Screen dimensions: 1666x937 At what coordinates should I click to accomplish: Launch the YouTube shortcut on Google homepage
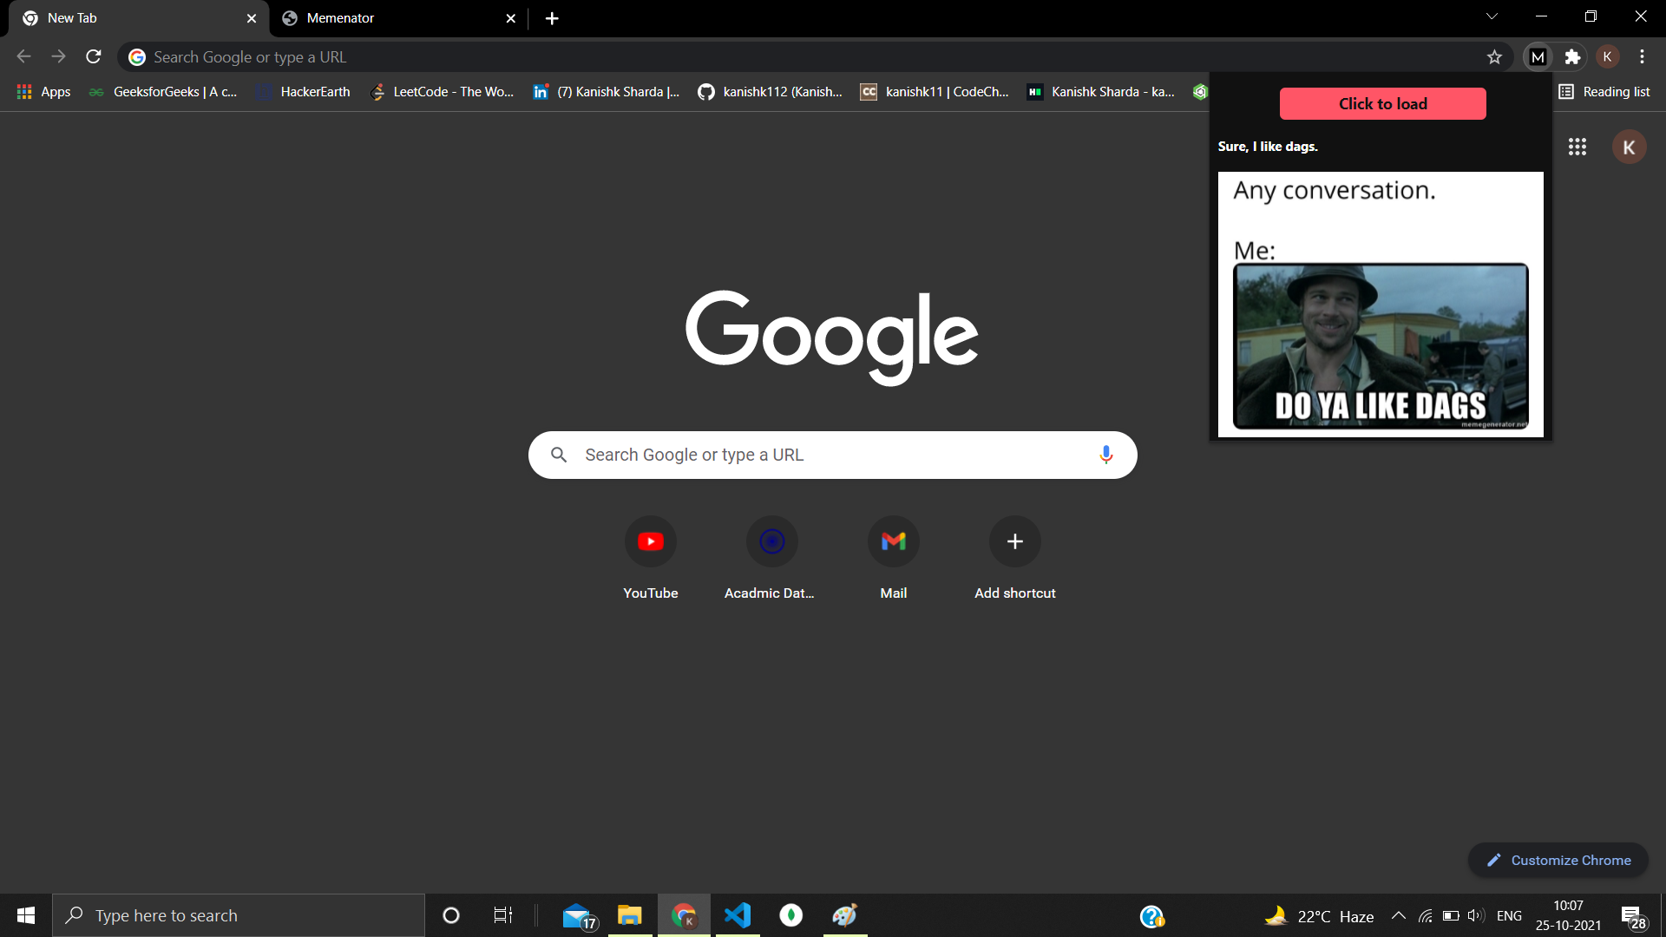(650, 541)
